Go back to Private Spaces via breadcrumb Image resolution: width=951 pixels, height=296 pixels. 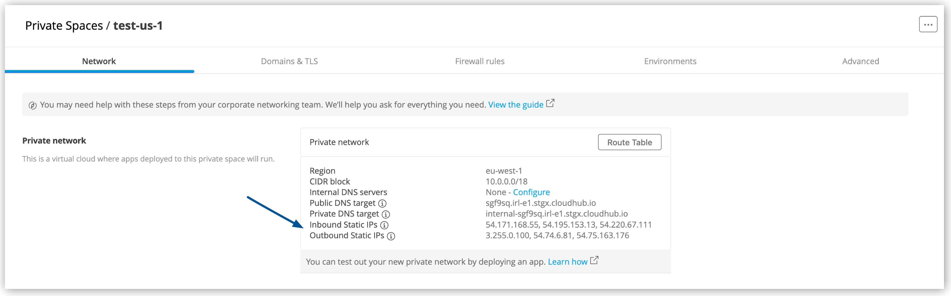pos(65,25)
